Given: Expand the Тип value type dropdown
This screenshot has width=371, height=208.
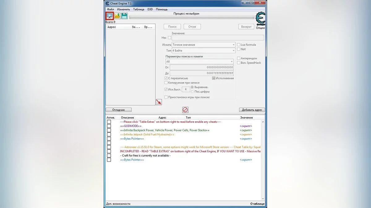Looking at the screenshot, I should (204, 51).
